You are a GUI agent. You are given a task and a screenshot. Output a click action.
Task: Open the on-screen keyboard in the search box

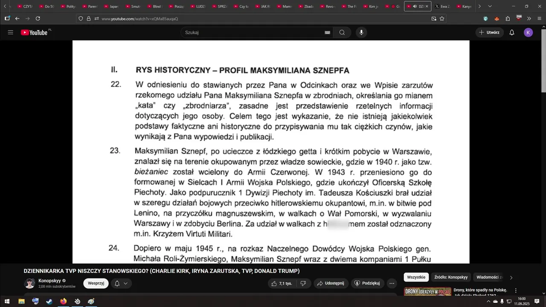click(328, 32)
